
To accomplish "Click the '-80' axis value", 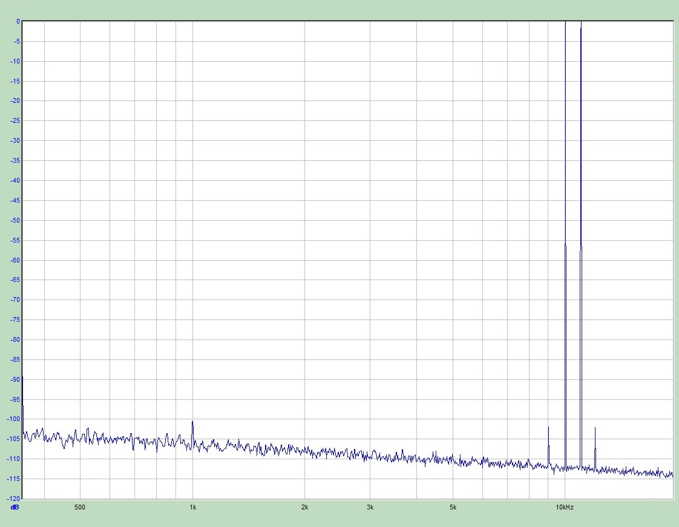I will pos(15,339).
